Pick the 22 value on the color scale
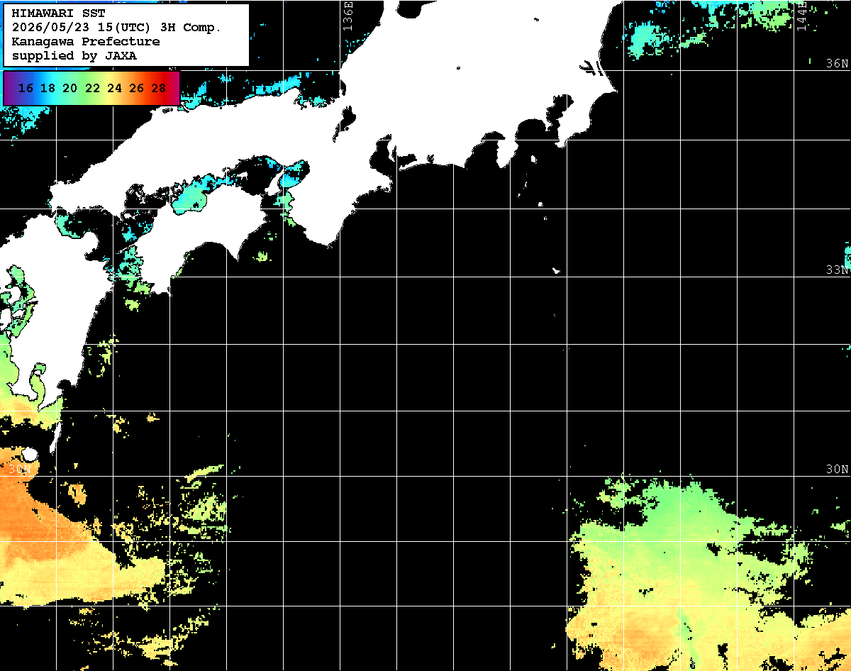 point(92,88)
